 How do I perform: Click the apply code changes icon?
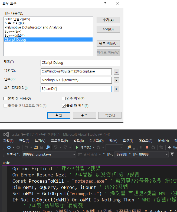coord(161,147)
